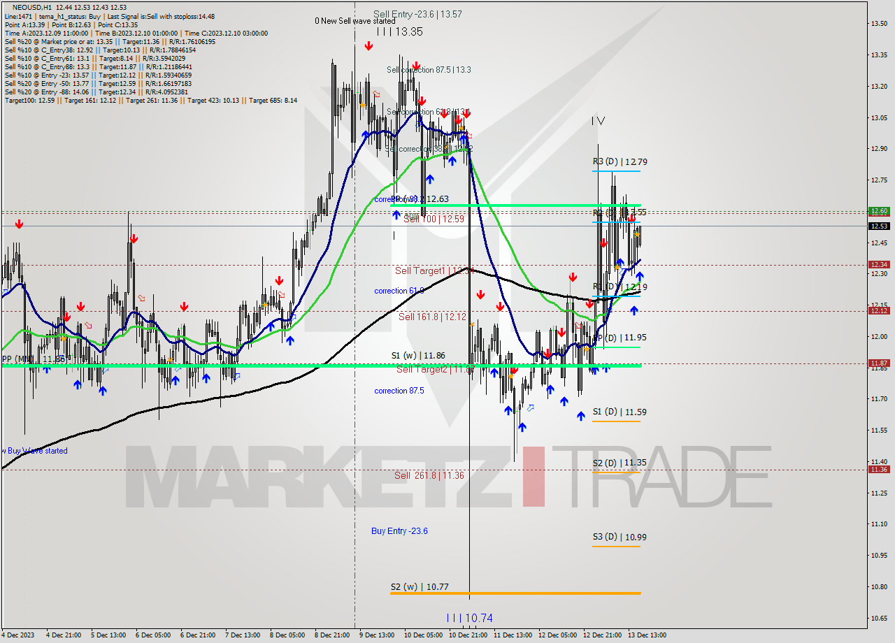The image size is (895, 643).
Task: Select the '0 New Sell wave started' label
Action: [355, 21]
